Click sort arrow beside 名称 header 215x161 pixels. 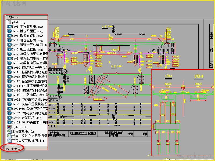(x=17, y=17)
